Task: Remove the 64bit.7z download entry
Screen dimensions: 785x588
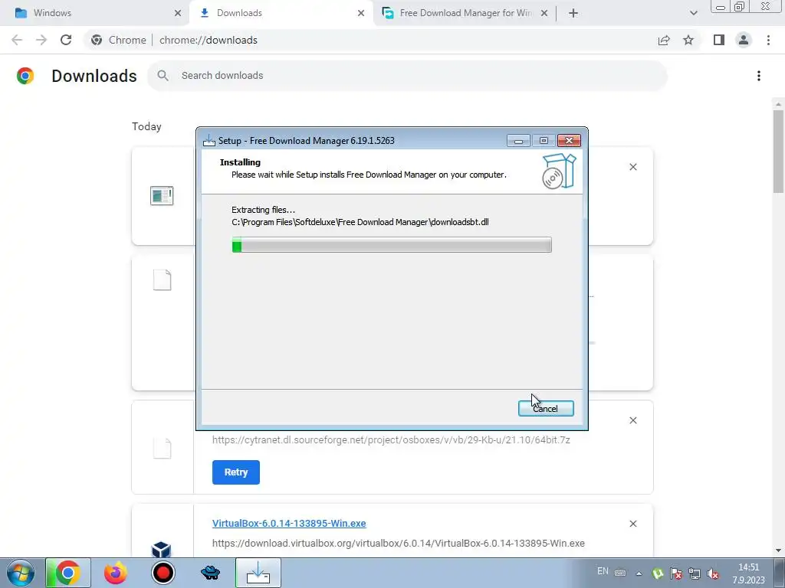Action: [x=632, y=420]
